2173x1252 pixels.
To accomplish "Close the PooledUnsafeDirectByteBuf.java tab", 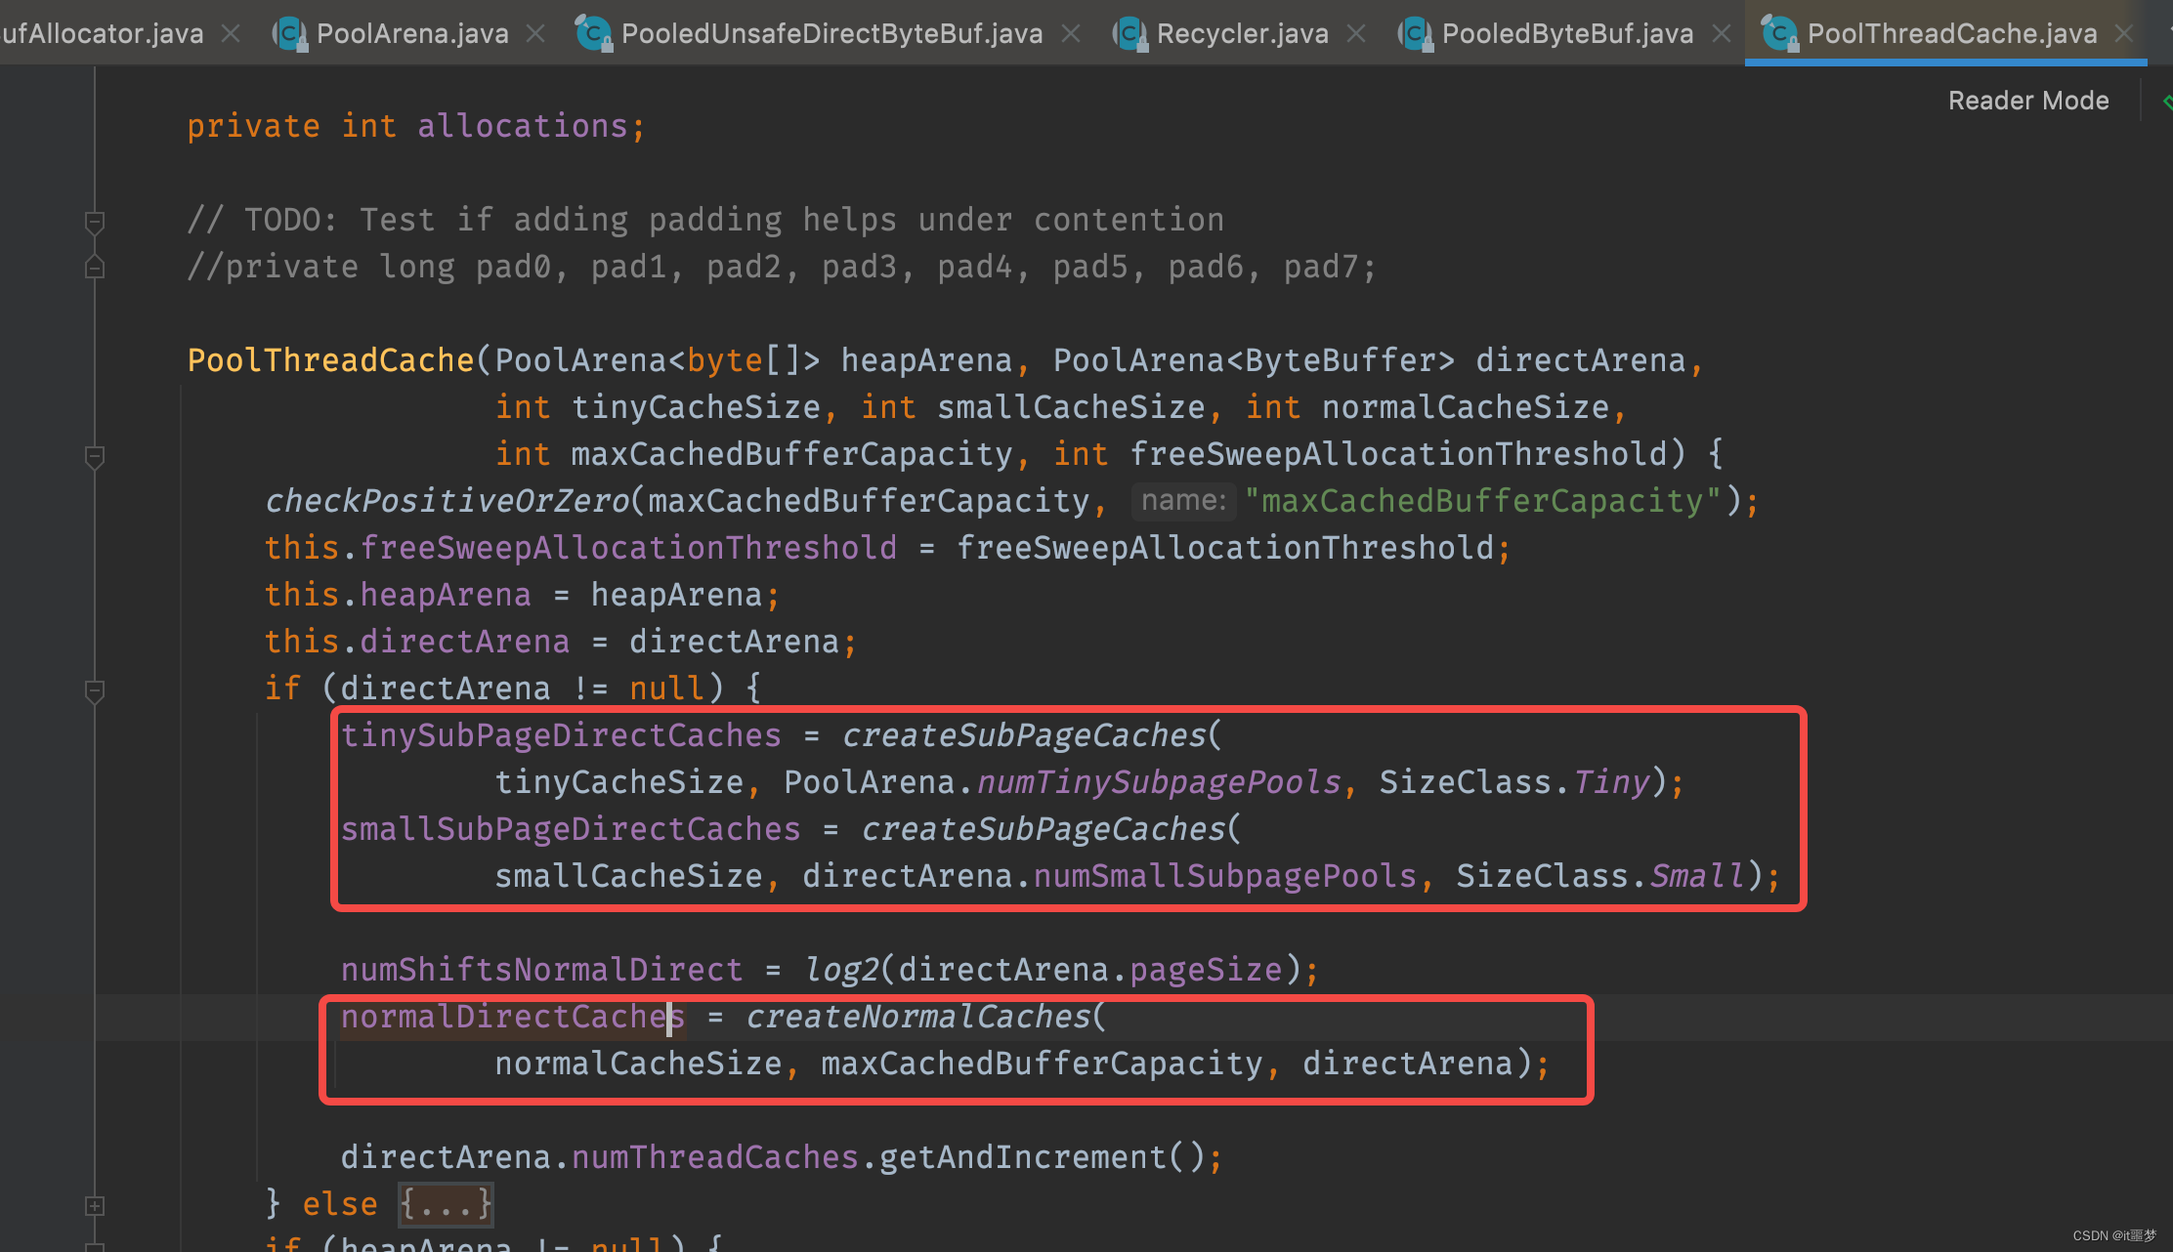I will [1071, 33].
